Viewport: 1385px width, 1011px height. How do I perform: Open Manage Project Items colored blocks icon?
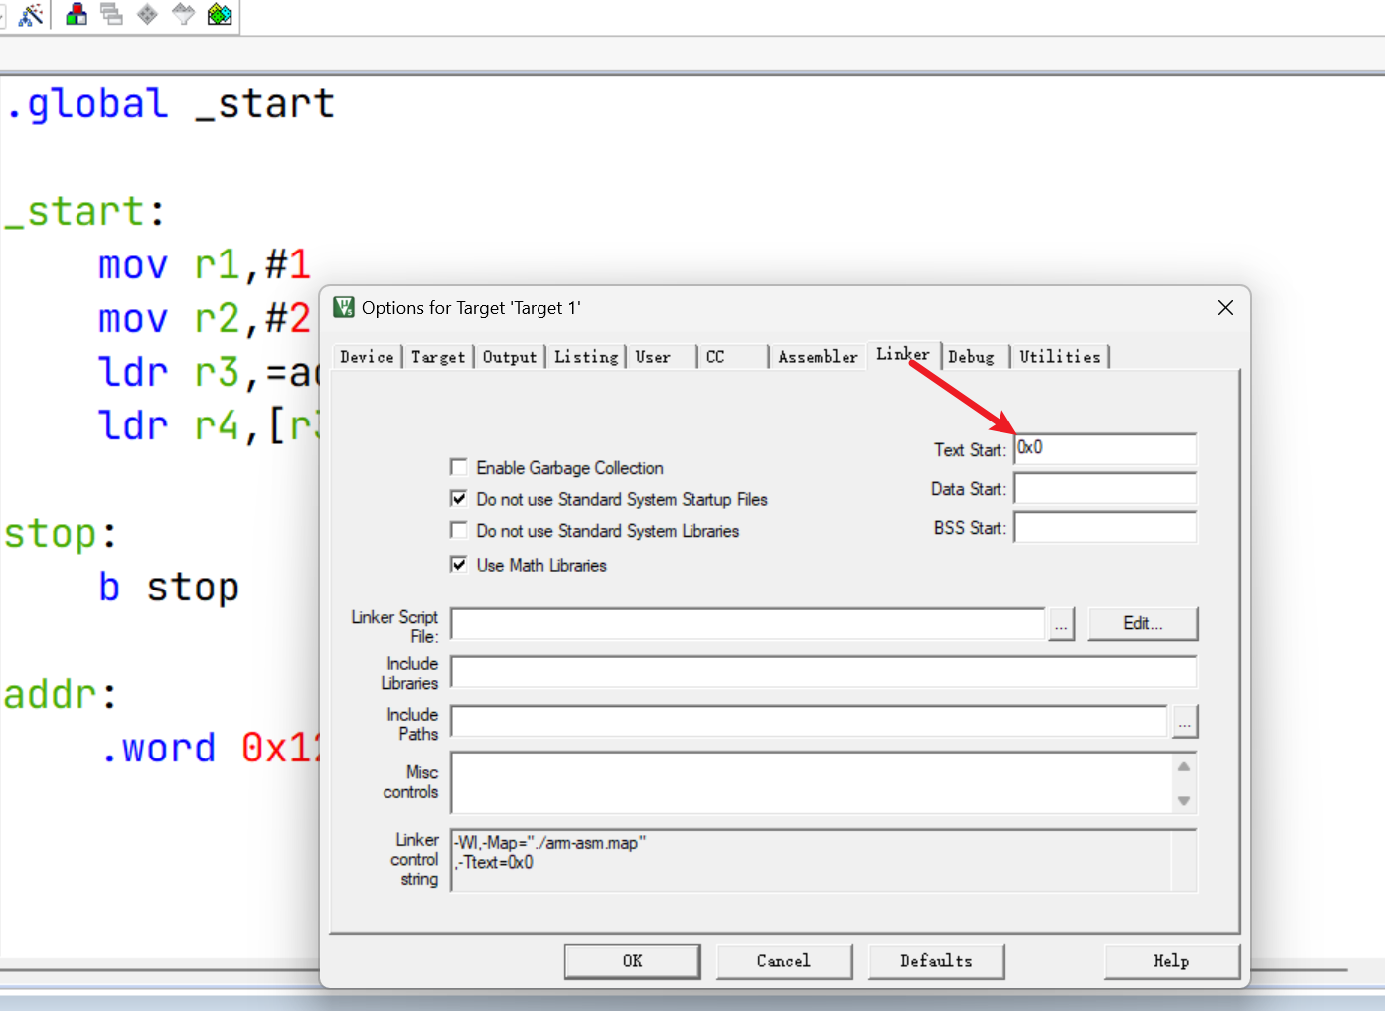tap(76, 14)
